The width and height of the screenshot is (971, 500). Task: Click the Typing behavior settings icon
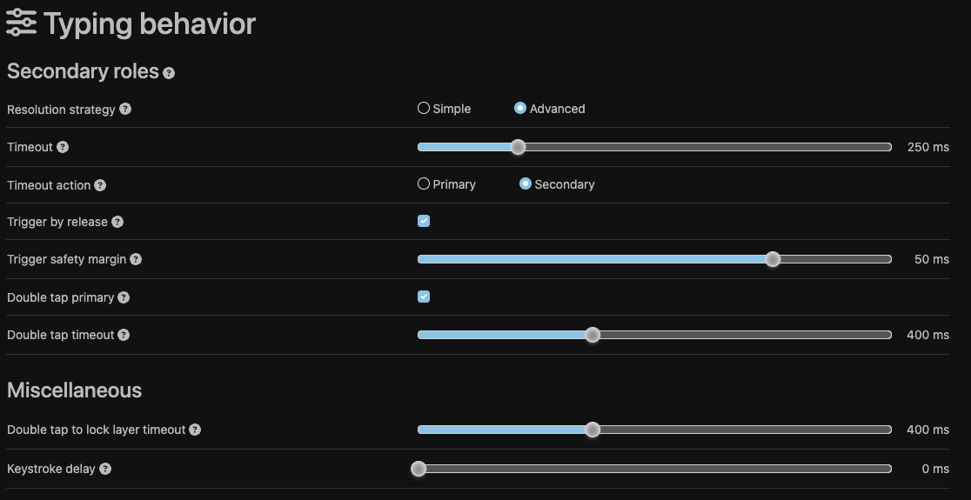point(21,23)
